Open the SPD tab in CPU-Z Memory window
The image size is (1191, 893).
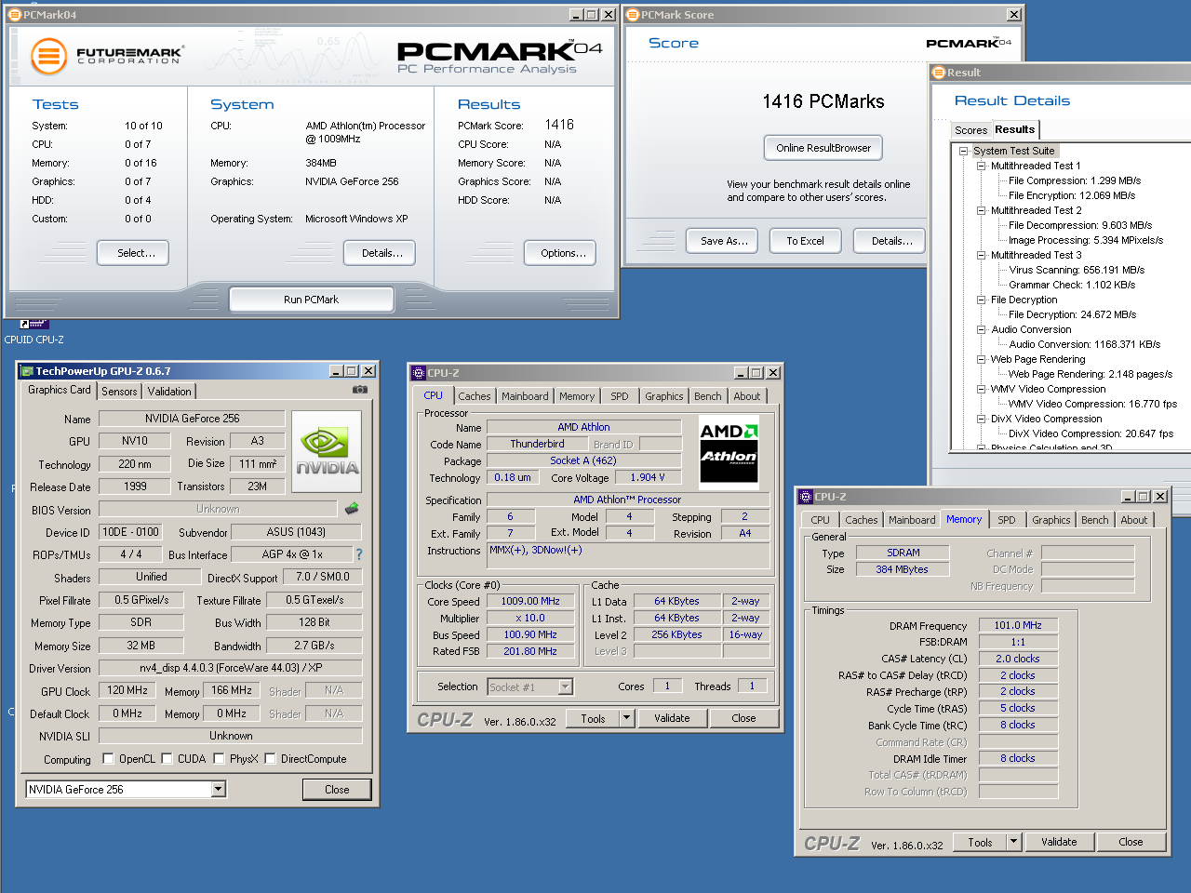pyautogui.click(x=1007, y=520)
